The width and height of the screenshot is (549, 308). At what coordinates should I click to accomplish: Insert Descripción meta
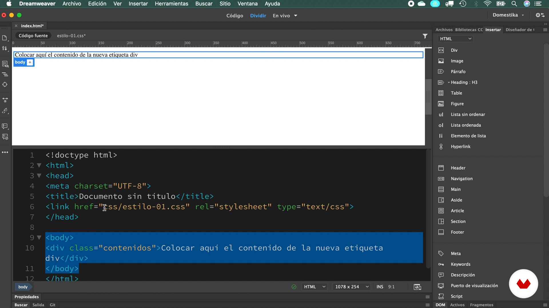(463, 275)
